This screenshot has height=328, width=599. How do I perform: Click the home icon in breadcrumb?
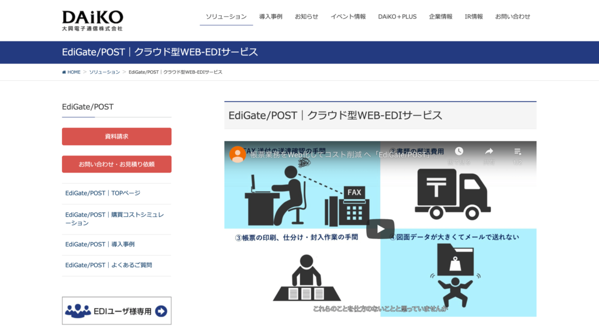(x=64, y=72)
